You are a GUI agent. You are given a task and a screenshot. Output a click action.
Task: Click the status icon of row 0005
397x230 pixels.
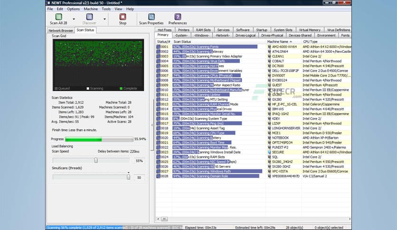158,66
